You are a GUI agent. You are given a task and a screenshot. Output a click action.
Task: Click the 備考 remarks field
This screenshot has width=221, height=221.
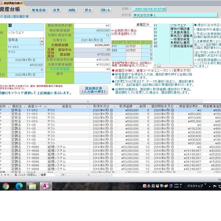92,78
